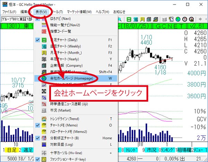Open the ファイル(F) menu

click(9, 12)
